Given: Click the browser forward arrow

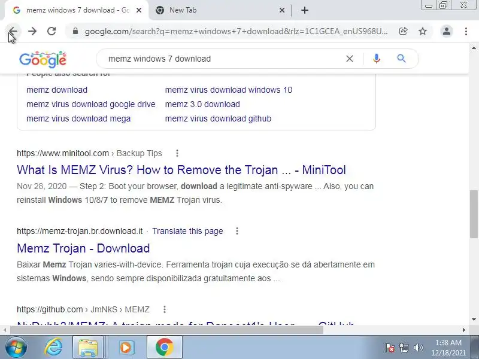Looking at the screenshot, I should [32, 31].
